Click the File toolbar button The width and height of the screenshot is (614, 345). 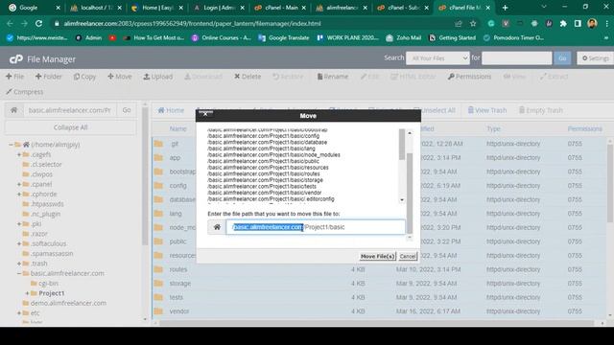[15, 77]
